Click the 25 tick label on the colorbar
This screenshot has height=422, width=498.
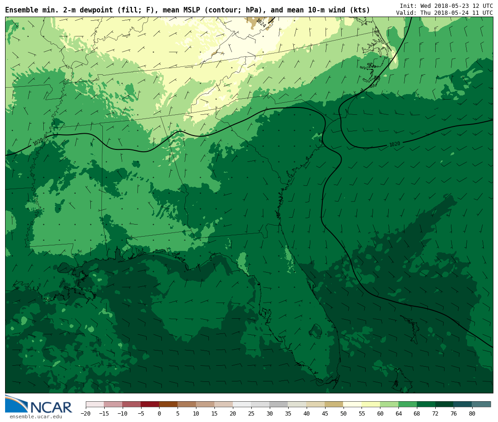[252, 413]
